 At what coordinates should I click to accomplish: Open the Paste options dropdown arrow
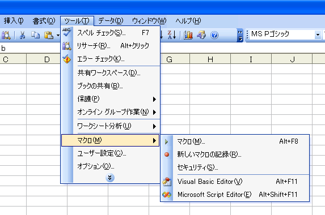click(58, 35)
